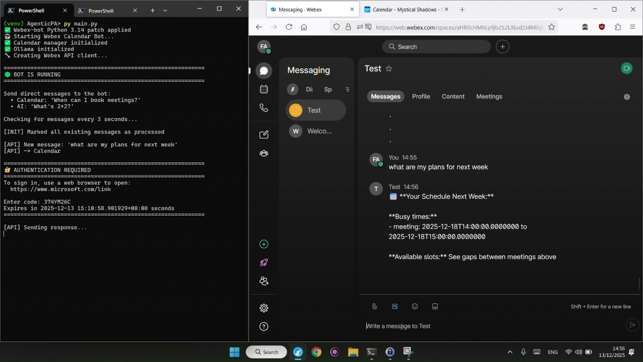This screenshot has width=643, height=362.
Task: Open the Profile tab of the Test space
Action: (421, 96)
